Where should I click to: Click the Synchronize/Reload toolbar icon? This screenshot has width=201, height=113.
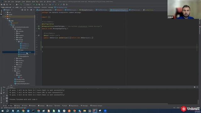[x=7, y=4]
